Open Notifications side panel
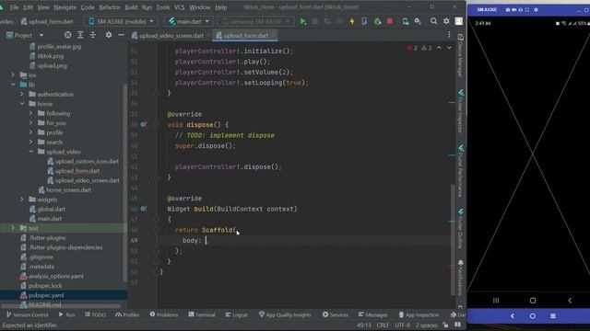This screenshot has height=331, width=590. [x=461, y=278]
